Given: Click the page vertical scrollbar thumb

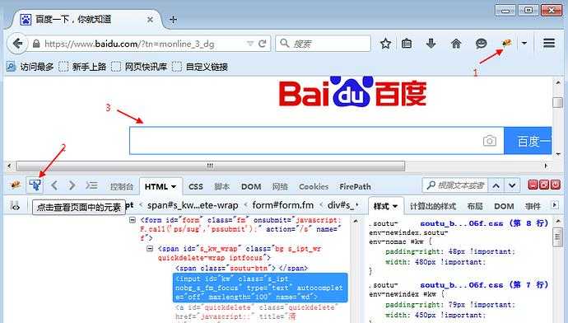Looking at the screenshot, I should [x=557, y=102].
